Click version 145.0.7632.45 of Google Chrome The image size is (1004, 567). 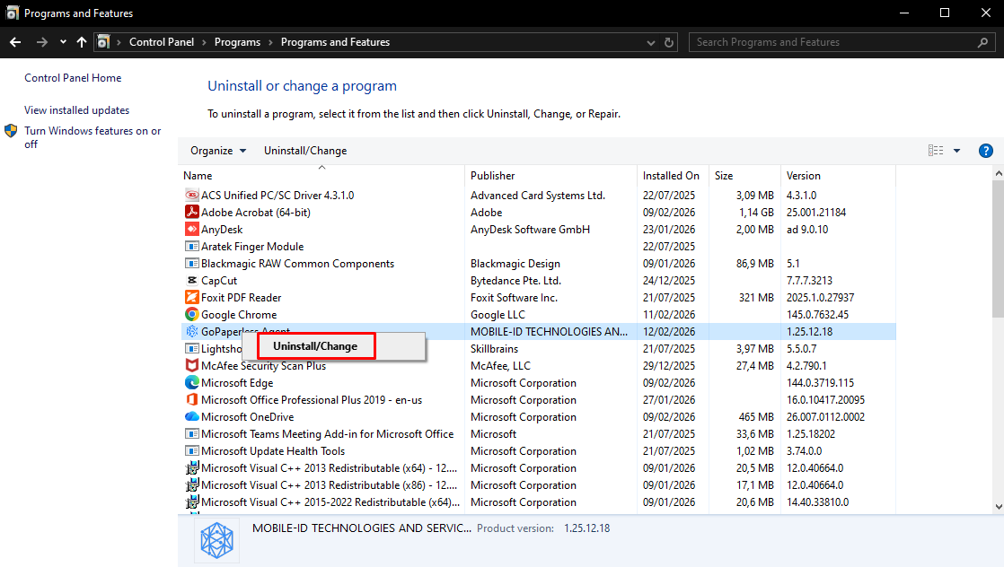[818, 314]
